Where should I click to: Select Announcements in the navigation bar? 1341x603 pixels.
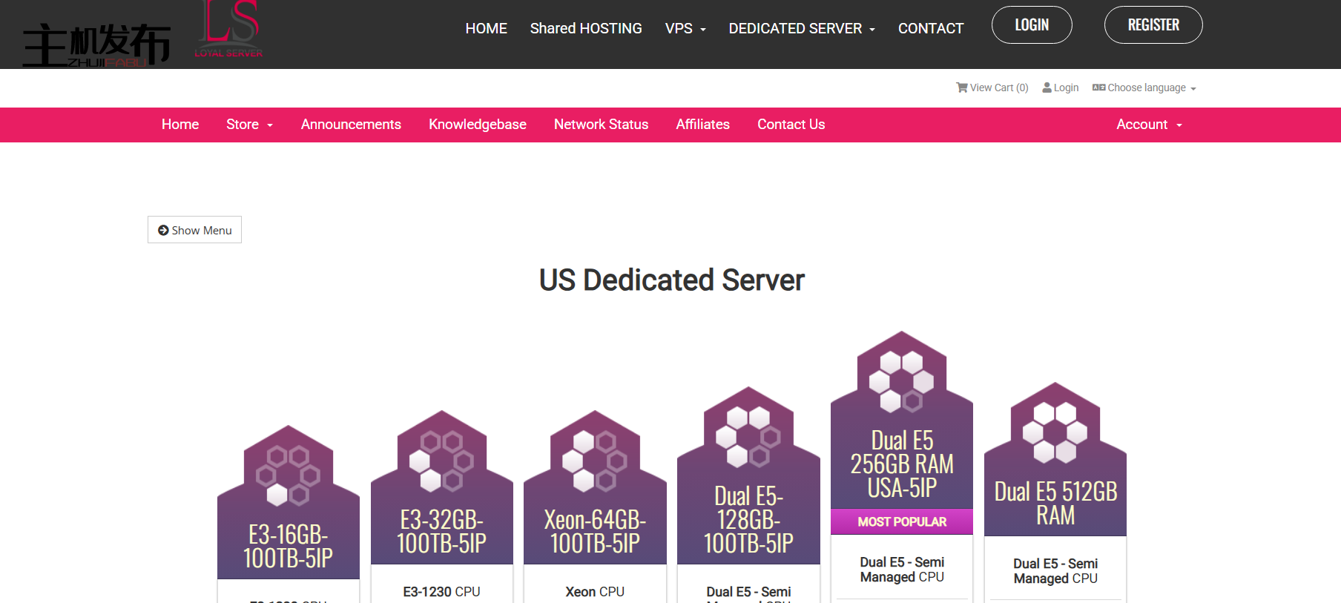[351, 125]
